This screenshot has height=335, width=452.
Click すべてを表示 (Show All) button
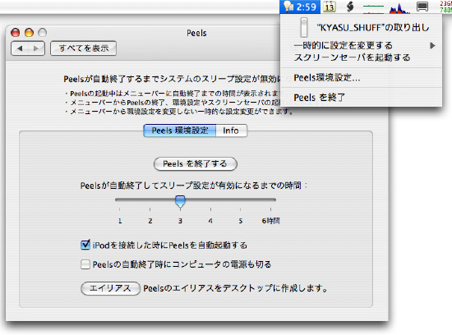click(84, 48)
